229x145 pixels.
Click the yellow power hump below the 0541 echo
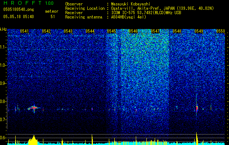[x=33, y=140]
